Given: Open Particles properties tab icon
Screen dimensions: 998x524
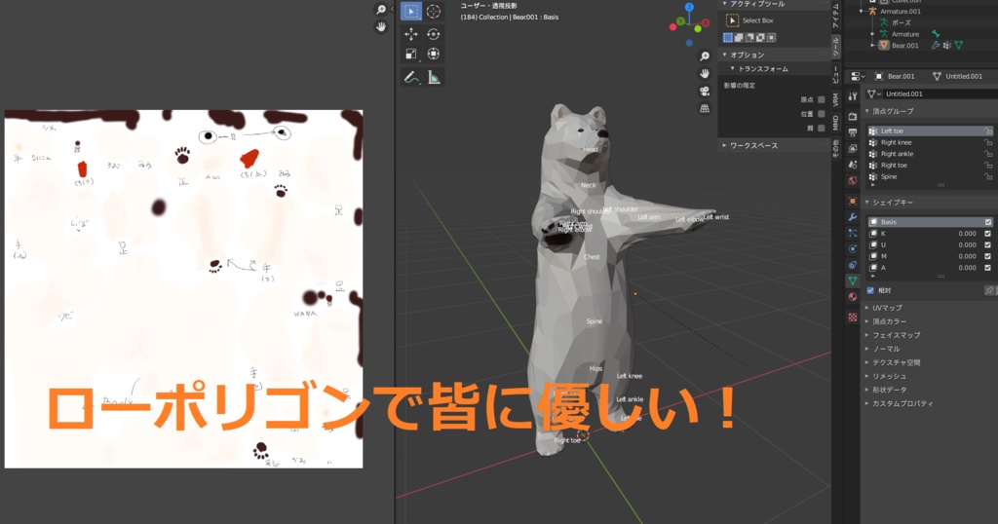Looking at the screenshot, I should click(x=853, y=234).
